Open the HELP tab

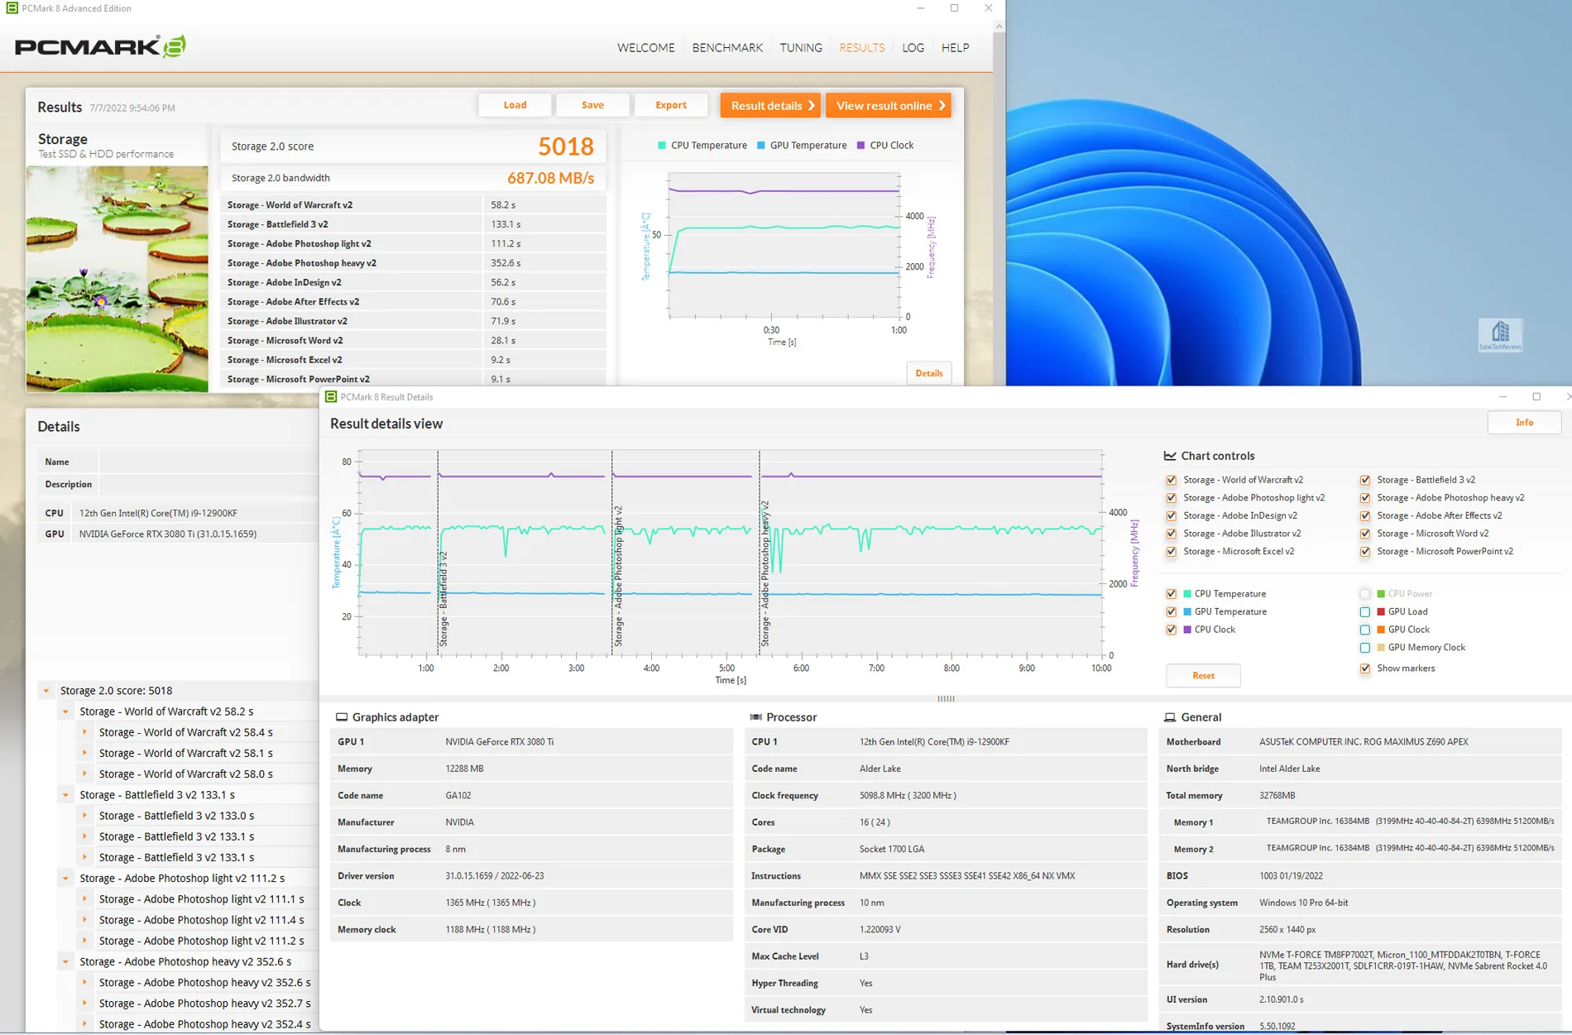(x=955, y=48)
